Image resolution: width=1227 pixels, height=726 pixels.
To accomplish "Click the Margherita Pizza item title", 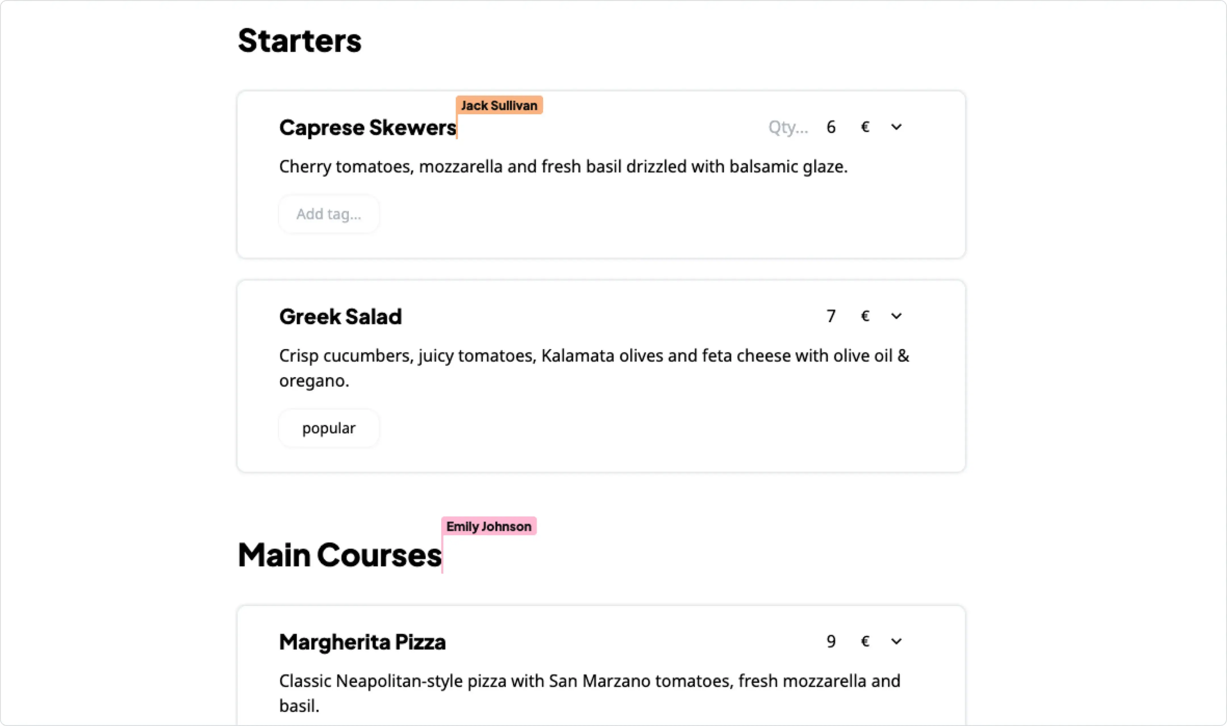I will click(362, 642).
